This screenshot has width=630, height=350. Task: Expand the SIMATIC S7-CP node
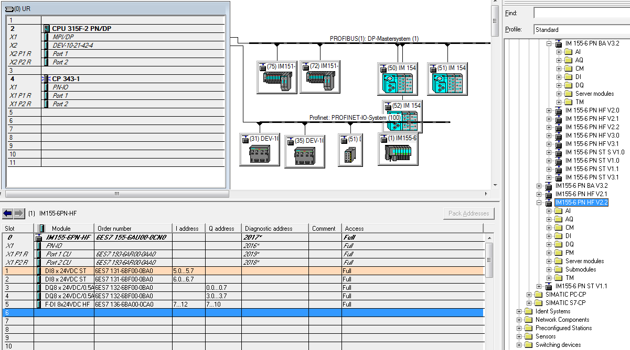529,303
